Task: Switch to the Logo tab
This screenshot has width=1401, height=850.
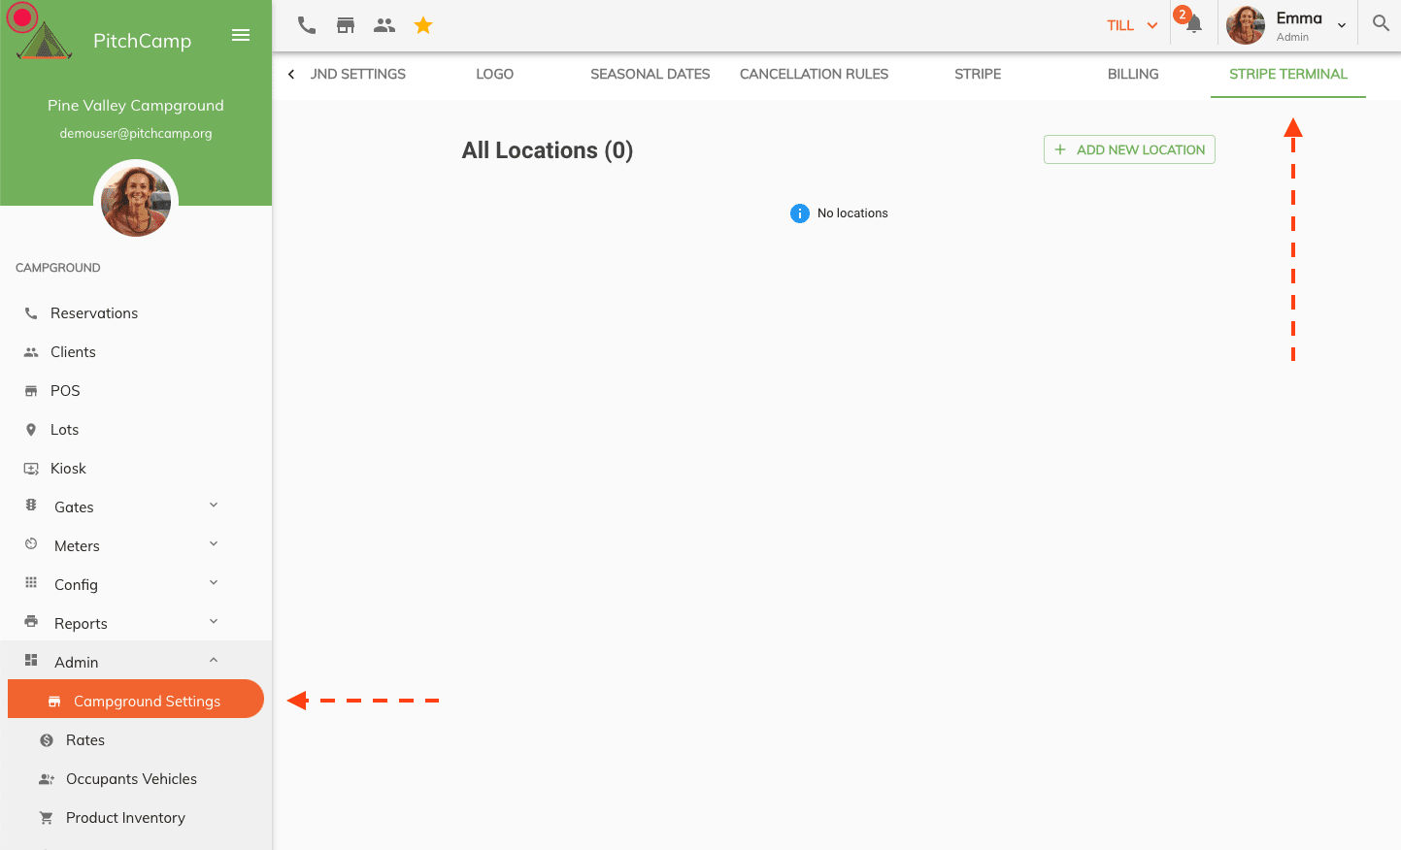Action: coord(494,74)
